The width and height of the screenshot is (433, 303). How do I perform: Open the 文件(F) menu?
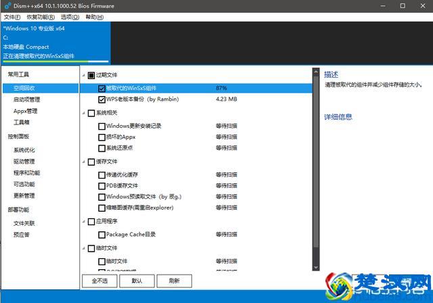[x=12, y=17]
